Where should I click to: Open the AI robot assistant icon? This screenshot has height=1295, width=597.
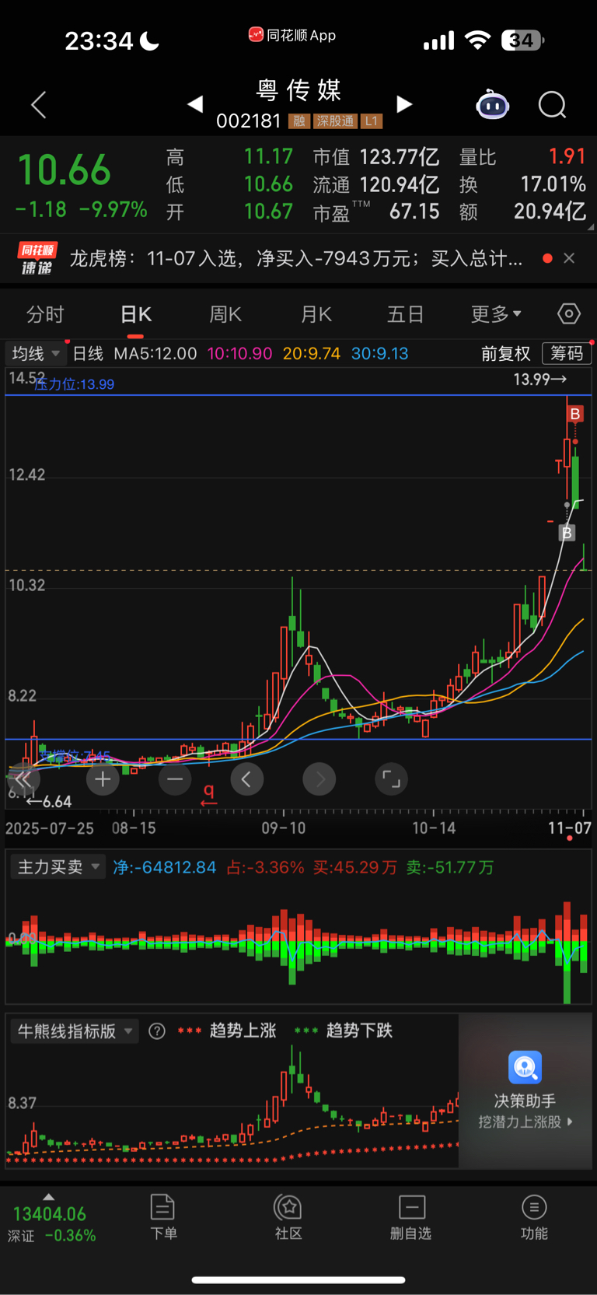[492, 104]
